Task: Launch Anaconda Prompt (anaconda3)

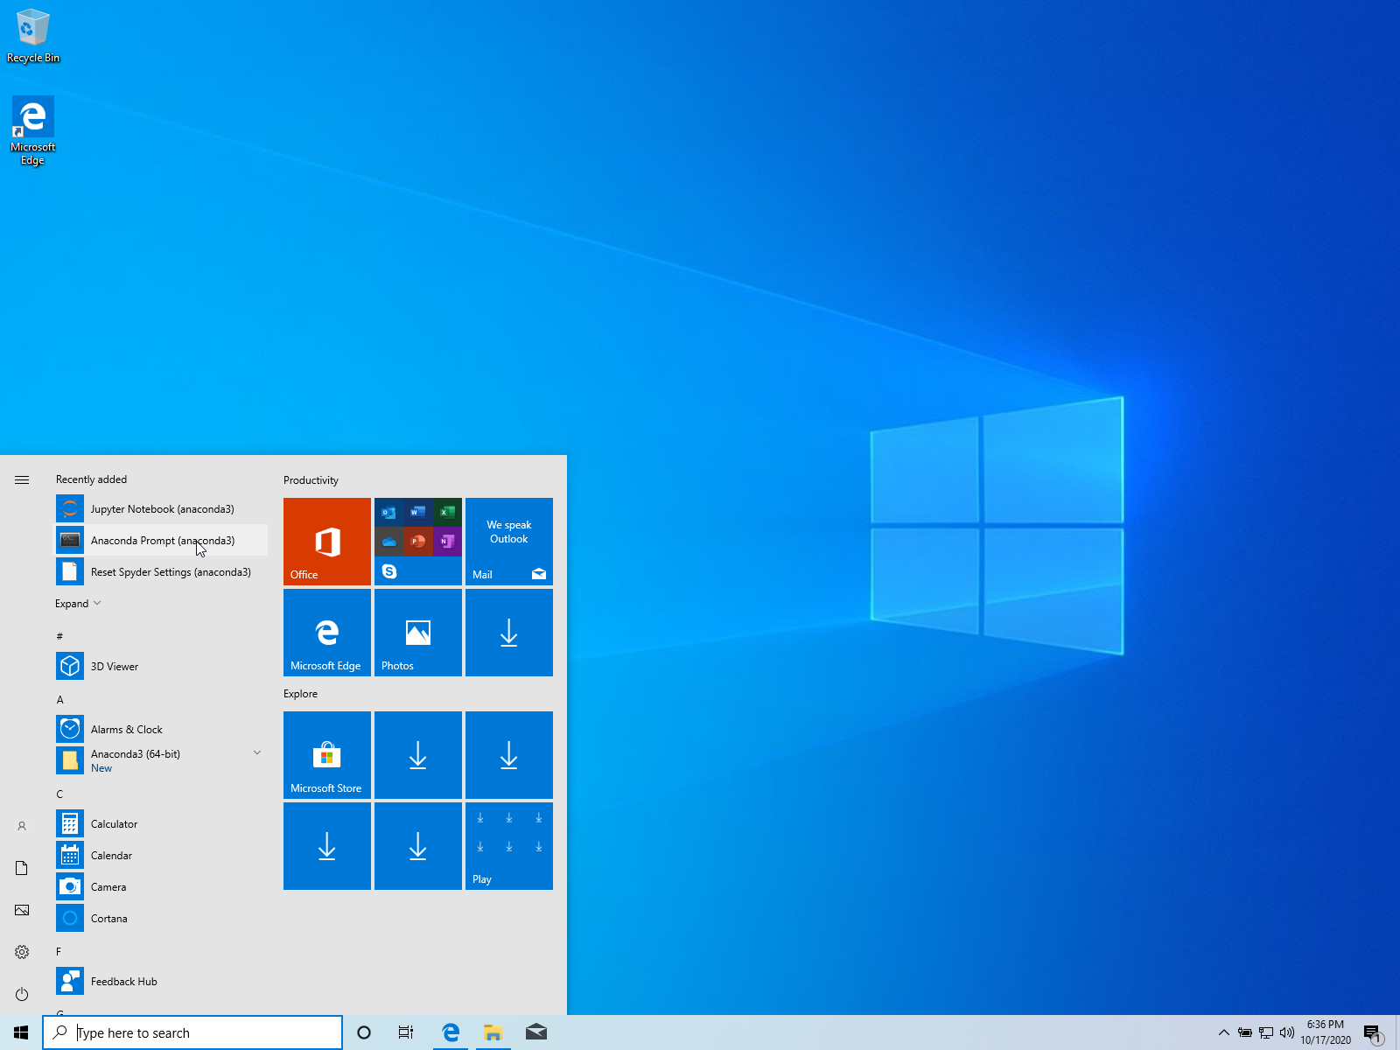Action: [161, 541]
